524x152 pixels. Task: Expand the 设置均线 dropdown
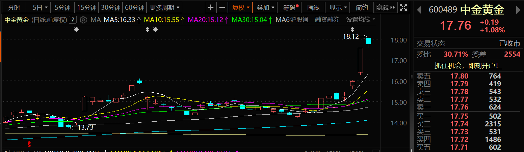(361, 20)
